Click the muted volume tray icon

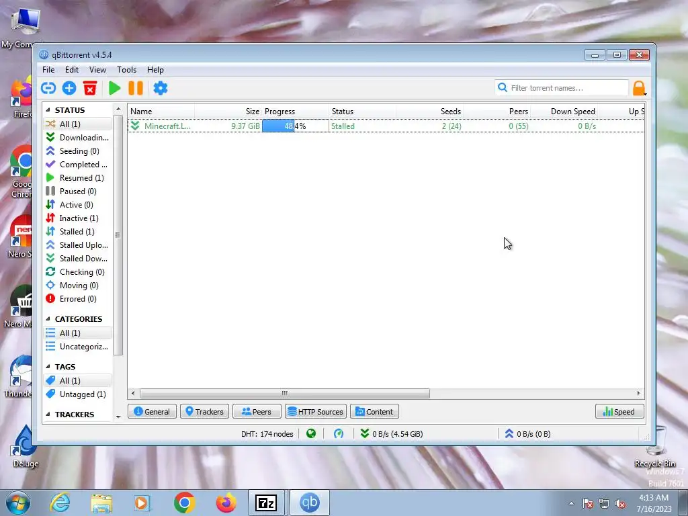point(620,504)
